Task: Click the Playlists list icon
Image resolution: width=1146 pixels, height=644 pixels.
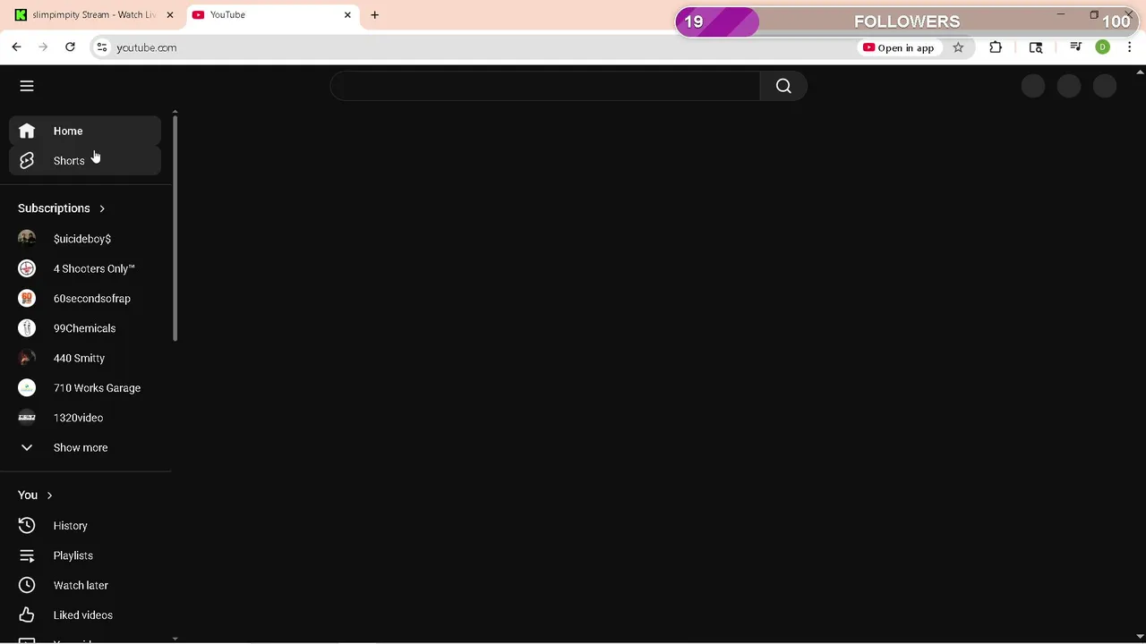Action: (27, 555)
